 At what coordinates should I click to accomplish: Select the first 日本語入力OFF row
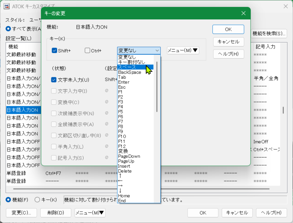click(x=23, y=142)
